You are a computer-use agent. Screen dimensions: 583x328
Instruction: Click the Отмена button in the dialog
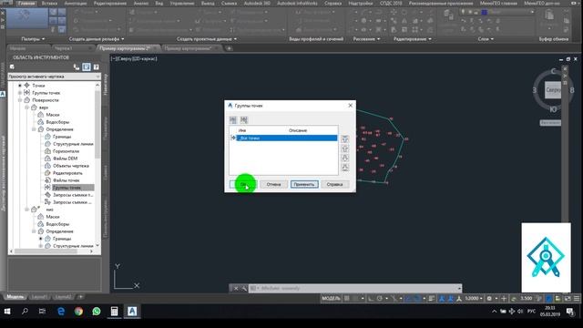[273, 184]
